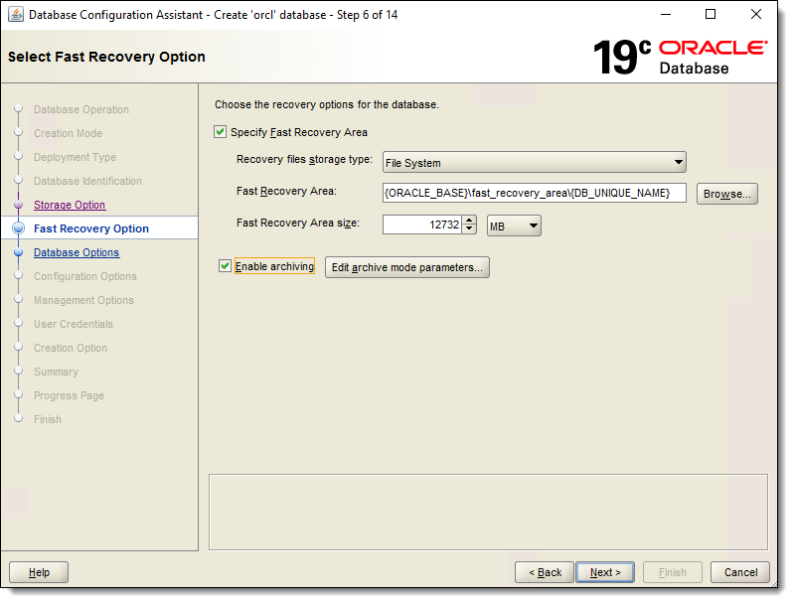Increase Fast Recovery Area size with up arrow
This screenshot has height=603, width=793.
470,221
